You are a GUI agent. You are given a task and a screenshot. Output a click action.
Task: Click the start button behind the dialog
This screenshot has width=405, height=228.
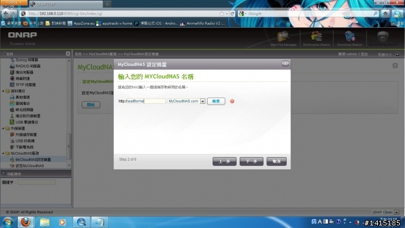91,104
